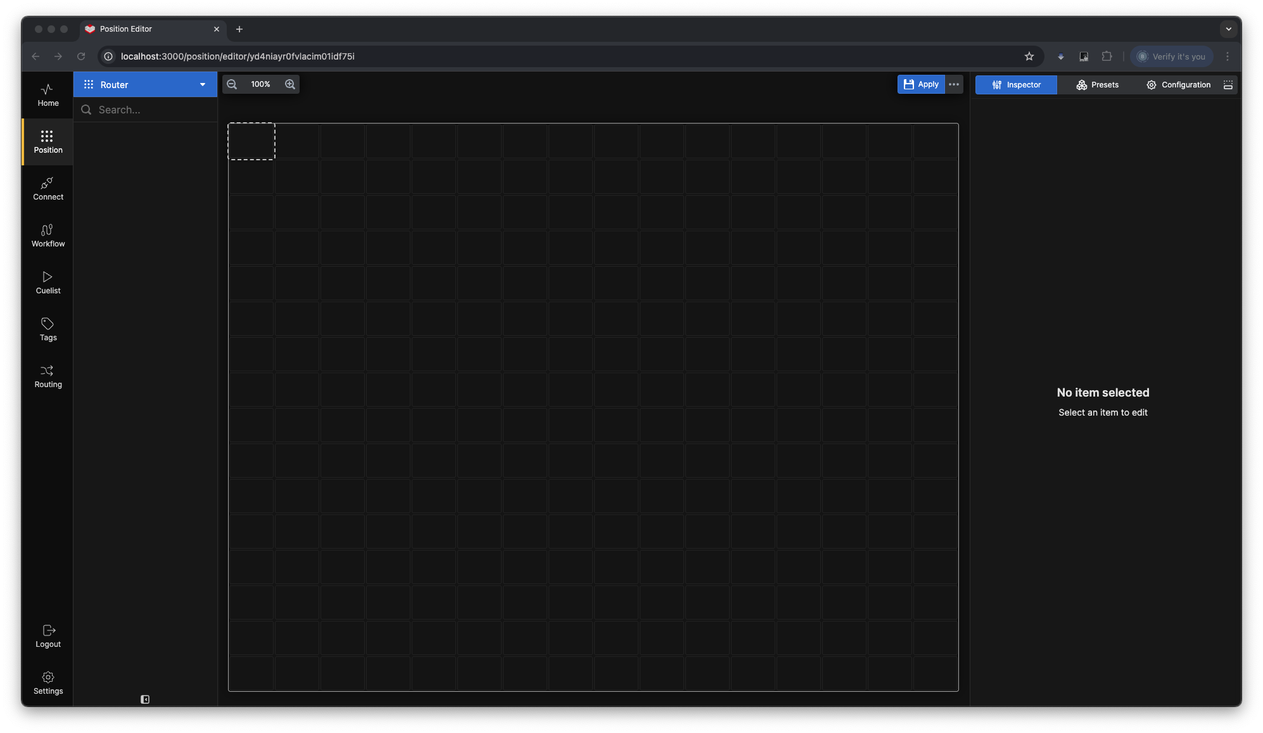
Task: Select the dashed grid cell
Action: coord(251,141)
